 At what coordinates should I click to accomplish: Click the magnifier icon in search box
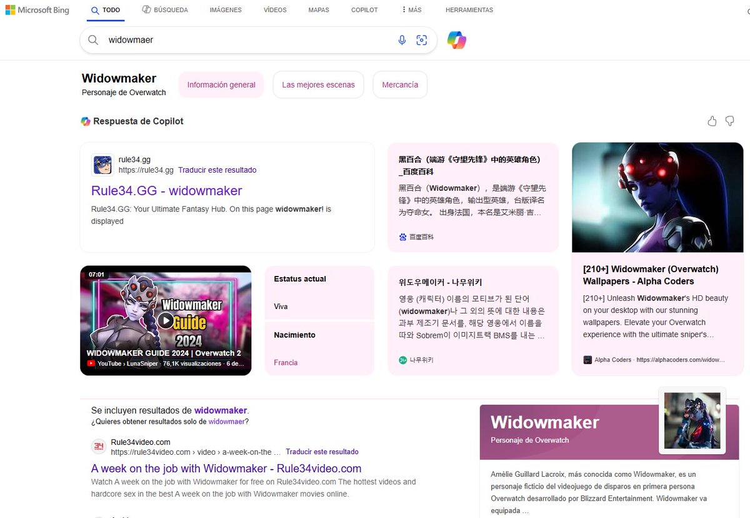tap(93, 40)
